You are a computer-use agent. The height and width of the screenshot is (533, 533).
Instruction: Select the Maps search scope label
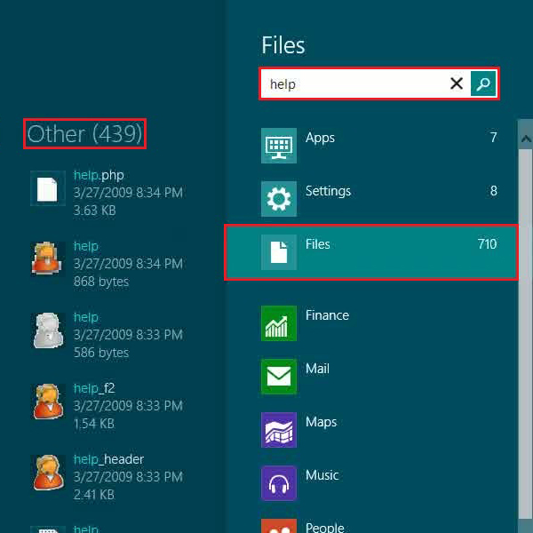pos(321,422)
